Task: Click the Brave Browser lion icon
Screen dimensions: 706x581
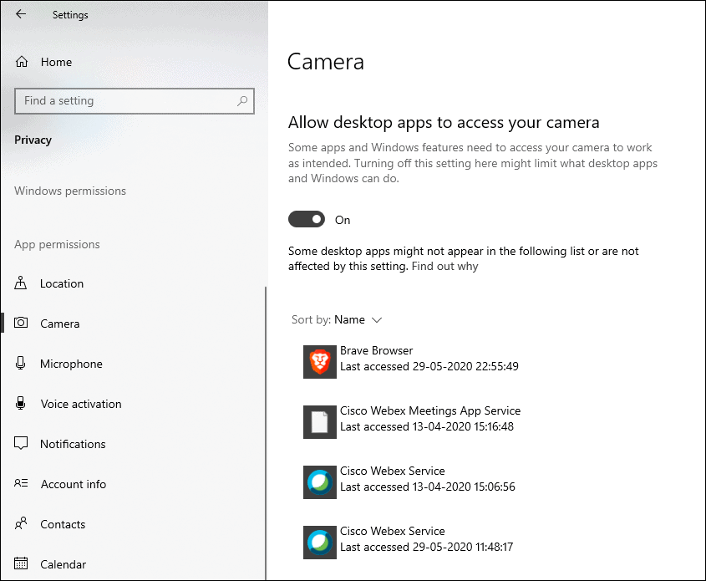Action: [320, 362]
